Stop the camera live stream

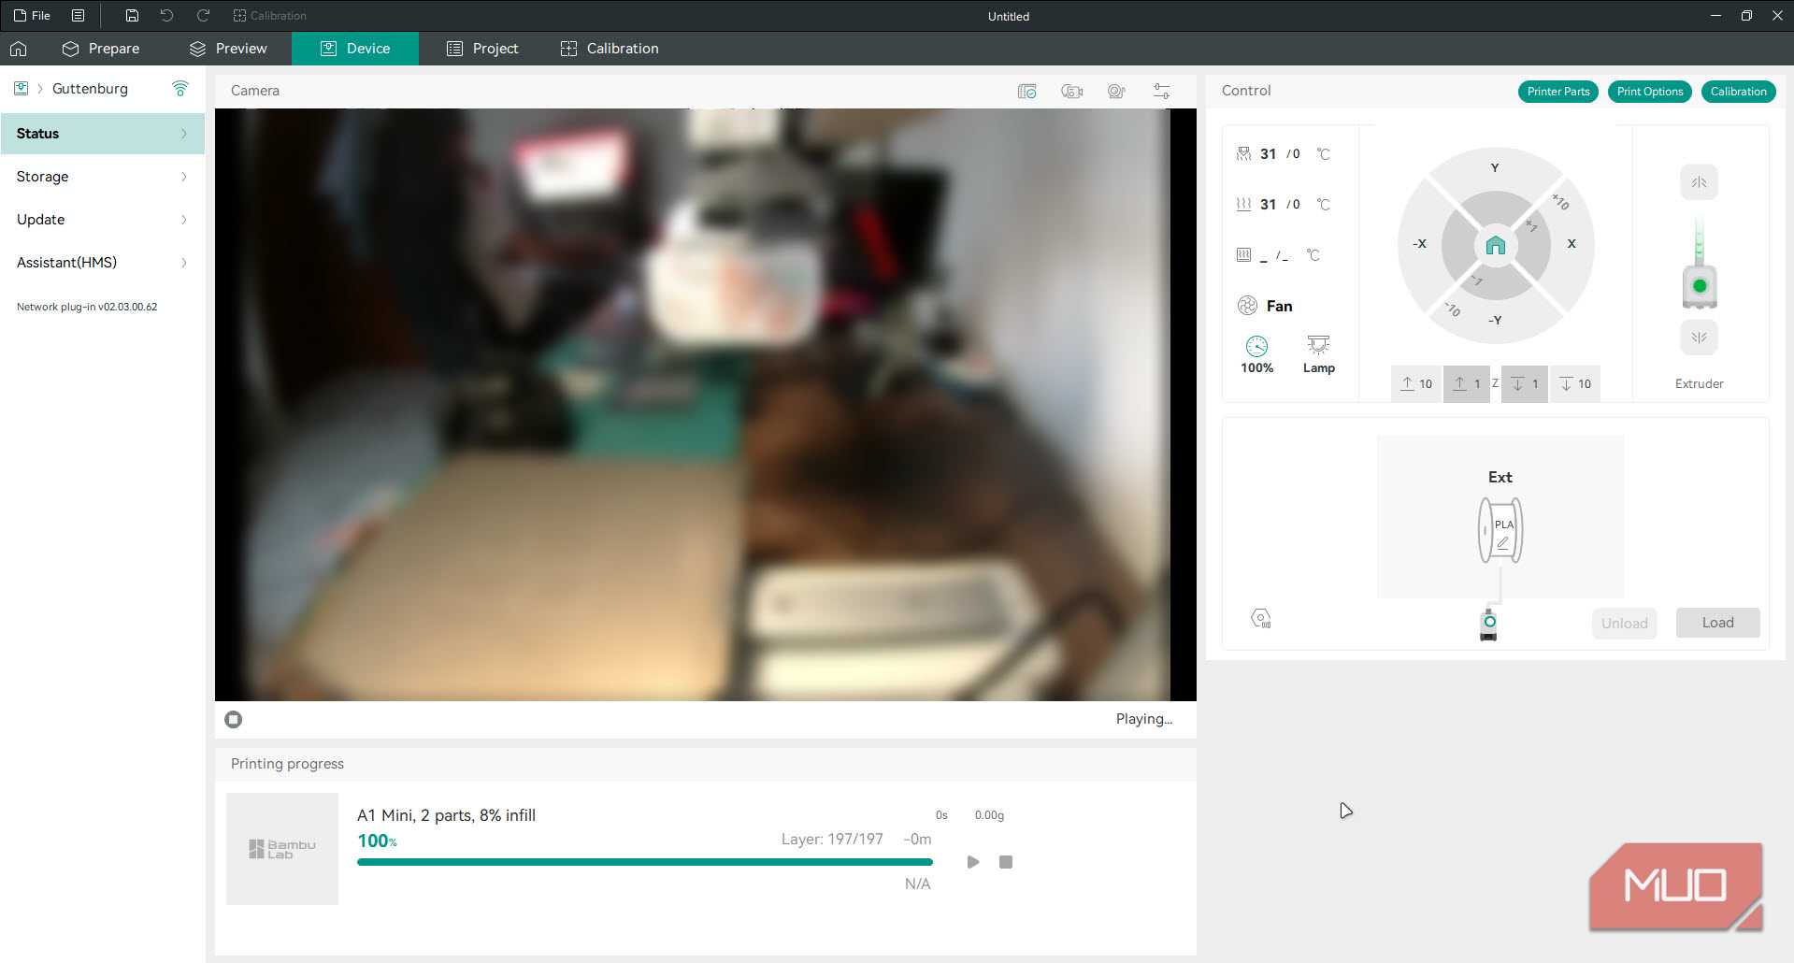(234, 719)
